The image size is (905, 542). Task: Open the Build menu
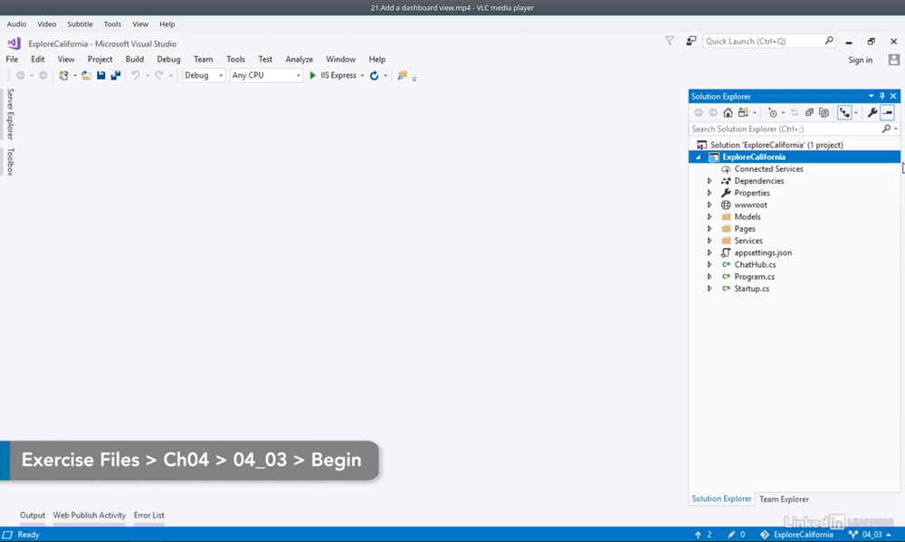coord(135,59)
